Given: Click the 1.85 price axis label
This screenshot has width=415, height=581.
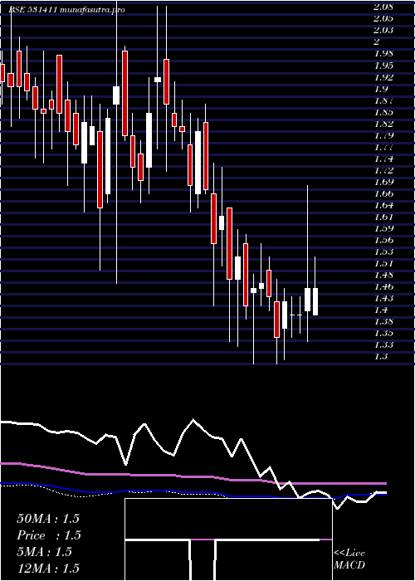Looking at the screenshot, I should [383, 111].
